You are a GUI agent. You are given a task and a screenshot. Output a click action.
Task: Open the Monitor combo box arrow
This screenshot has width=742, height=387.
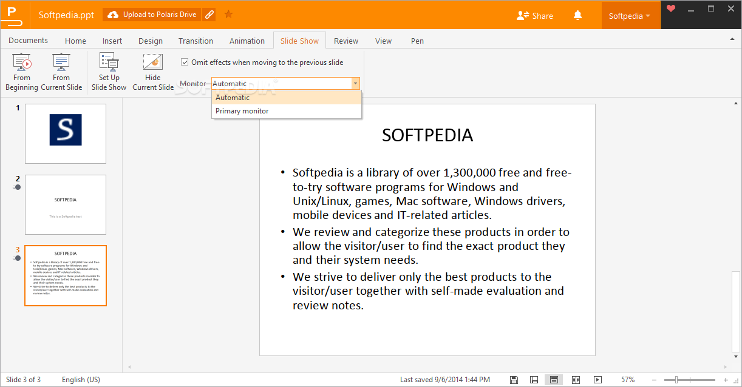click(x=355, y=84)
